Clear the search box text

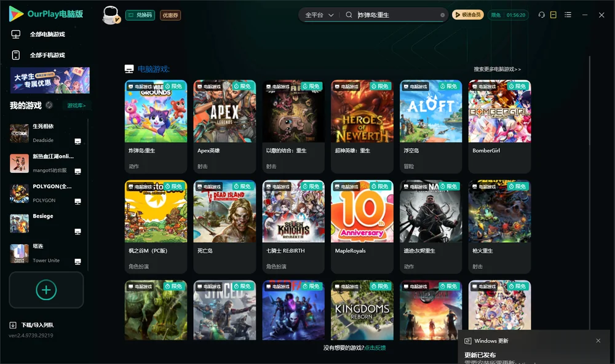(442, 15)
